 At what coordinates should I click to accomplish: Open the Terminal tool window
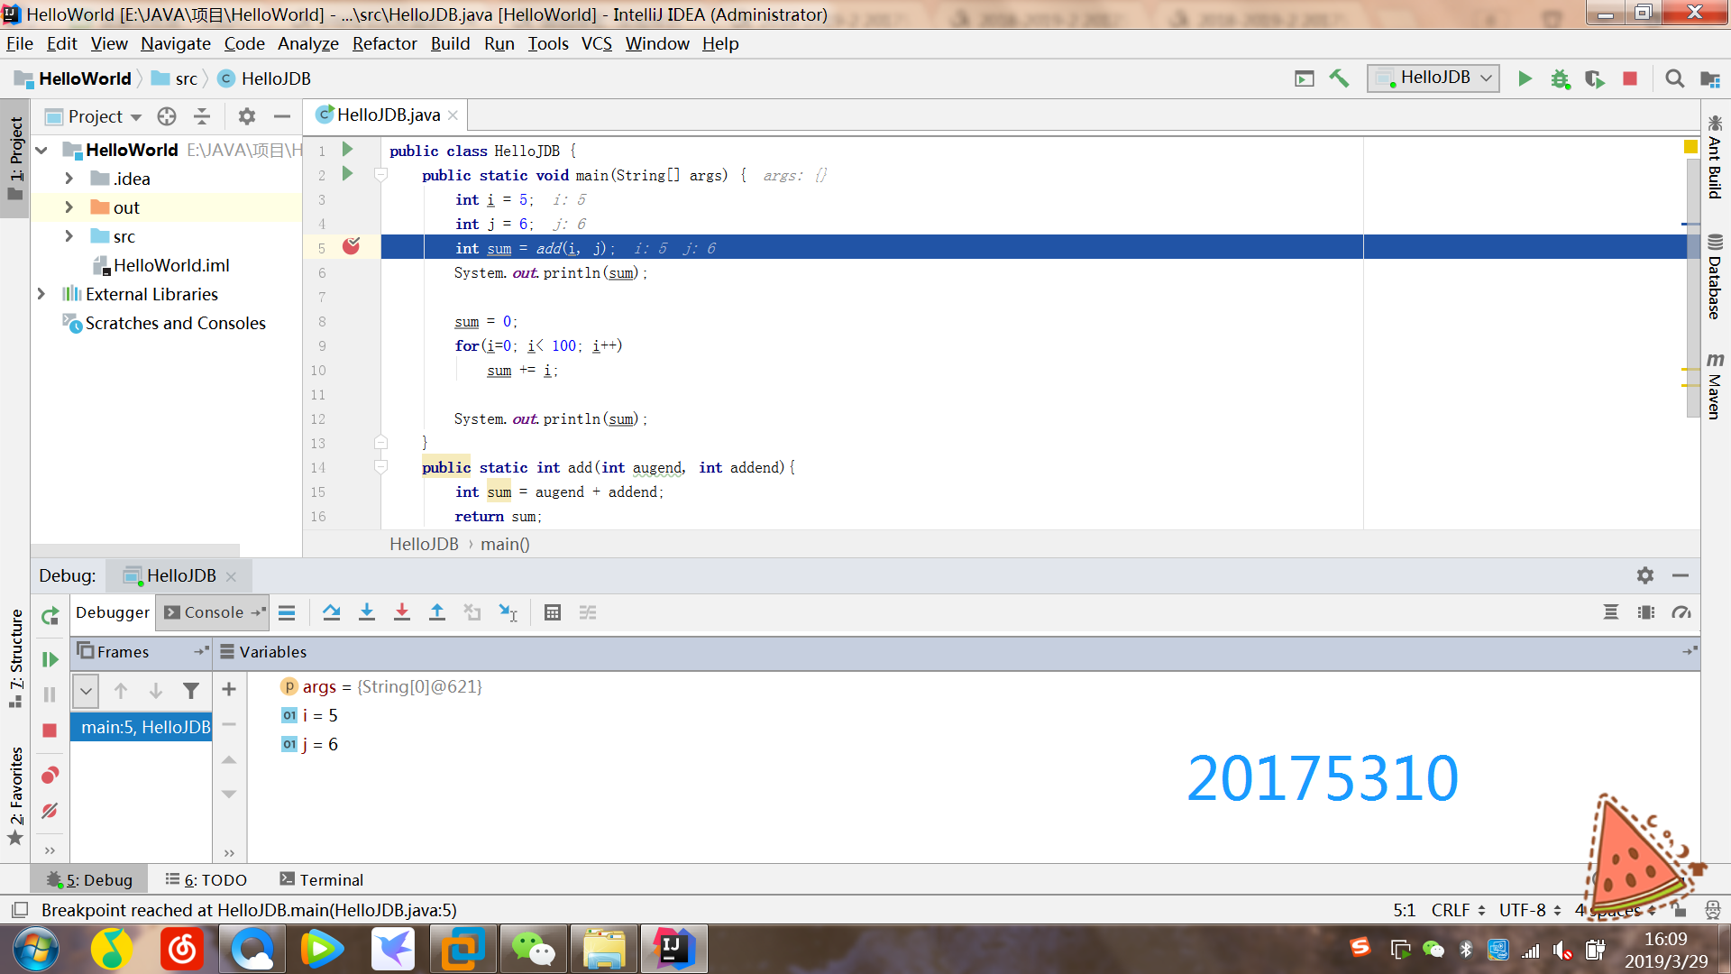tap(322, 879)
